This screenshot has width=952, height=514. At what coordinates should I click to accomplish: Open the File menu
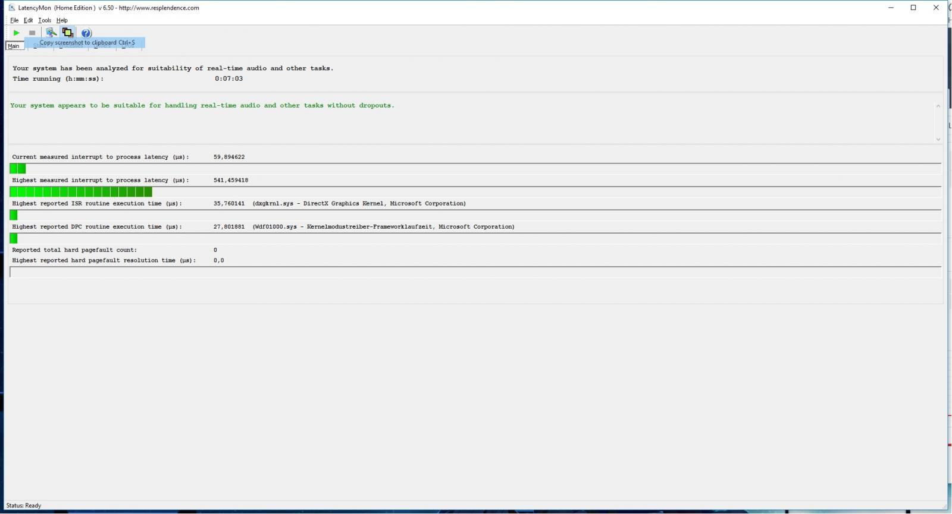[x=14, y=20]
